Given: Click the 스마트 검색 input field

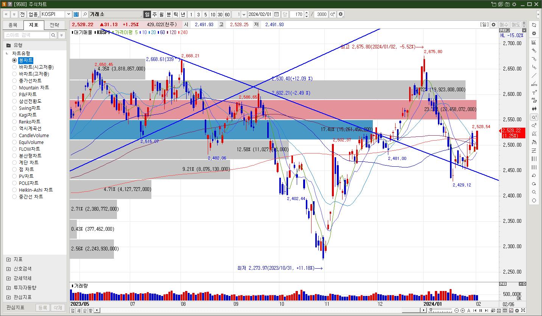Looking at the screenshot, I should click(26, 35).
